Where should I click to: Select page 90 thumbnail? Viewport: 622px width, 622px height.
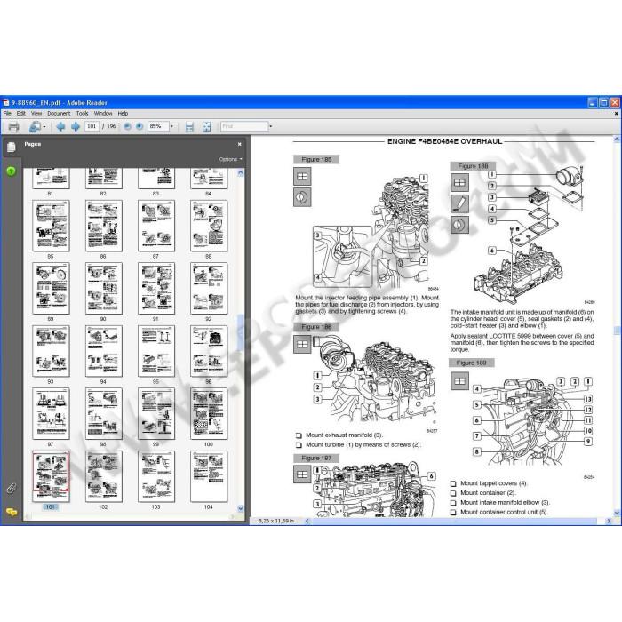pyautogui.click(x=104, y=289)
